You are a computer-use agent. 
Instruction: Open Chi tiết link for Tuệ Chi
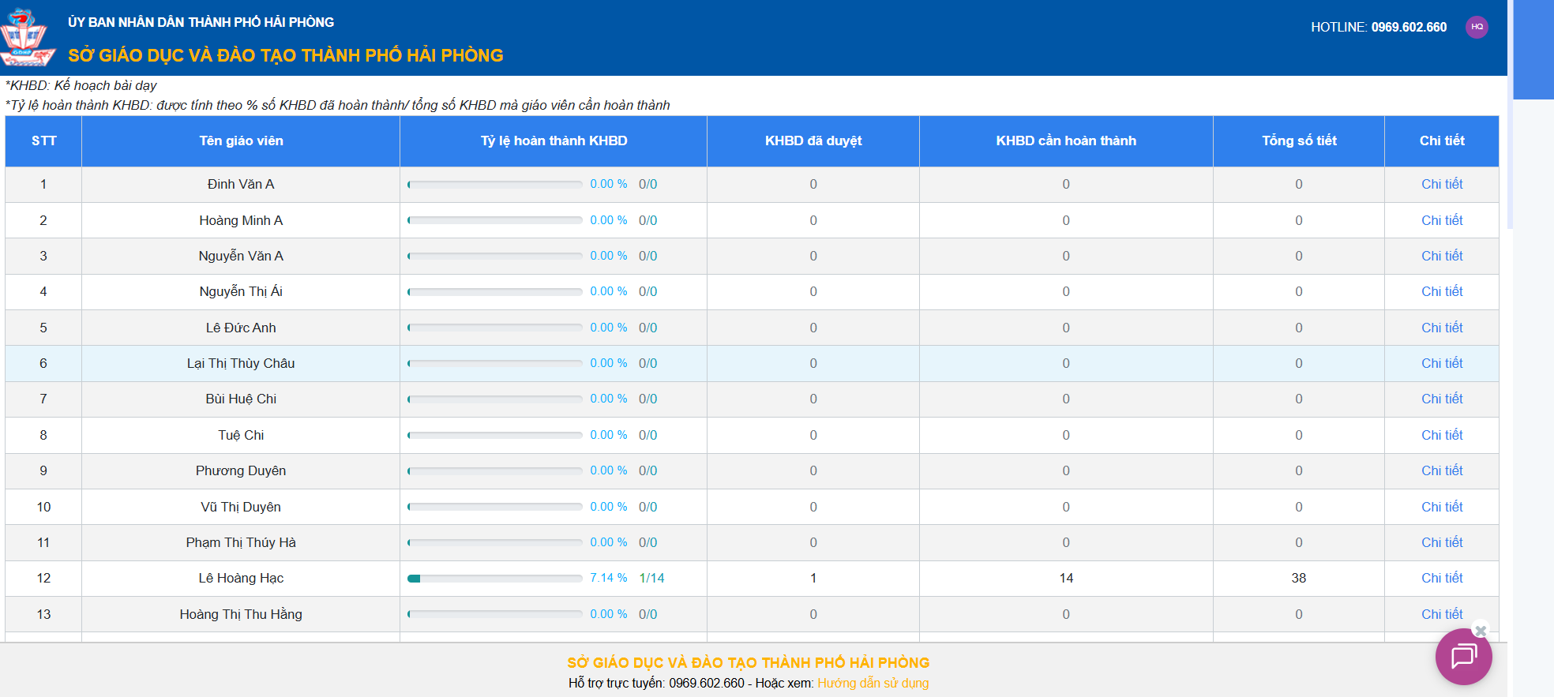point(1441,435)
